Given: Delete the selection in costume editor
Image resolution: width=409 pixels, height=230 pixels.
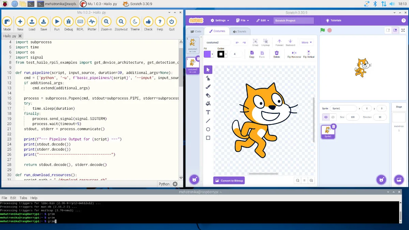Looking at the screenshot, I should point(277,54).
